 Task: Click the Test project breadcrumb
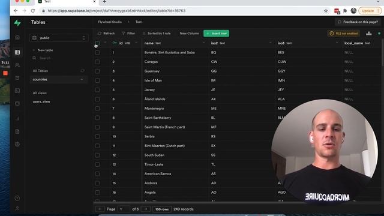tap(139, 22)
